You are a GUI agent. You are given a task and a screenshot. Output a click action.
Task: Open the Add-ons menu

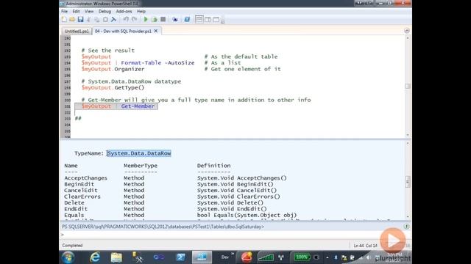(x=124, y=12)
